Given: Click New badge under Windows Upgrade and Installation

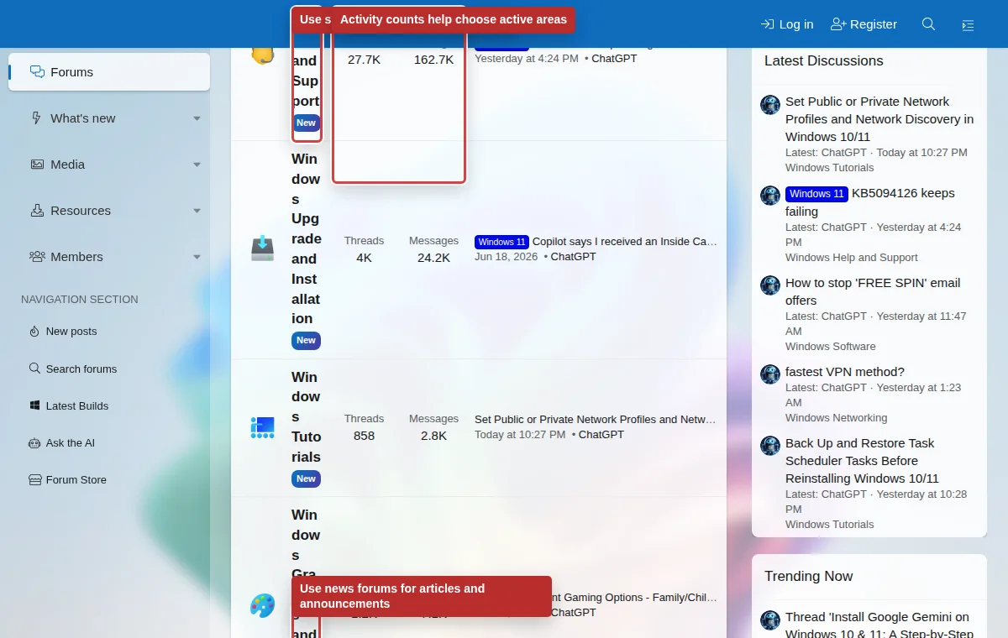Looking at the screenshot, I should 306,341.
